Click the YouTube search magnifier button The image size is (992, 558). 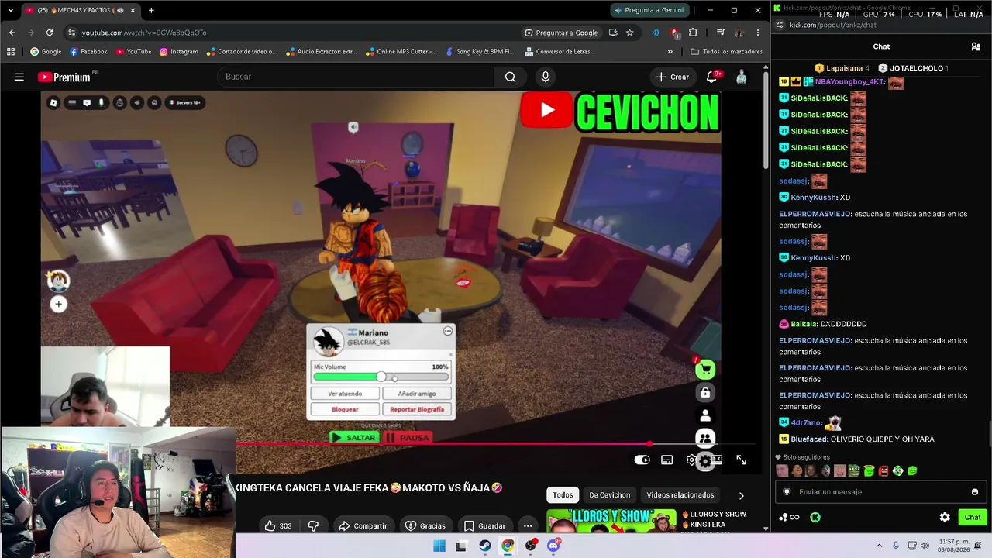click(510, 77)
